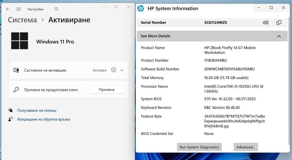The height and width of the screenshot is (160, 292).
Task: Maximize the HP System Information window
Action: (271, 8)
